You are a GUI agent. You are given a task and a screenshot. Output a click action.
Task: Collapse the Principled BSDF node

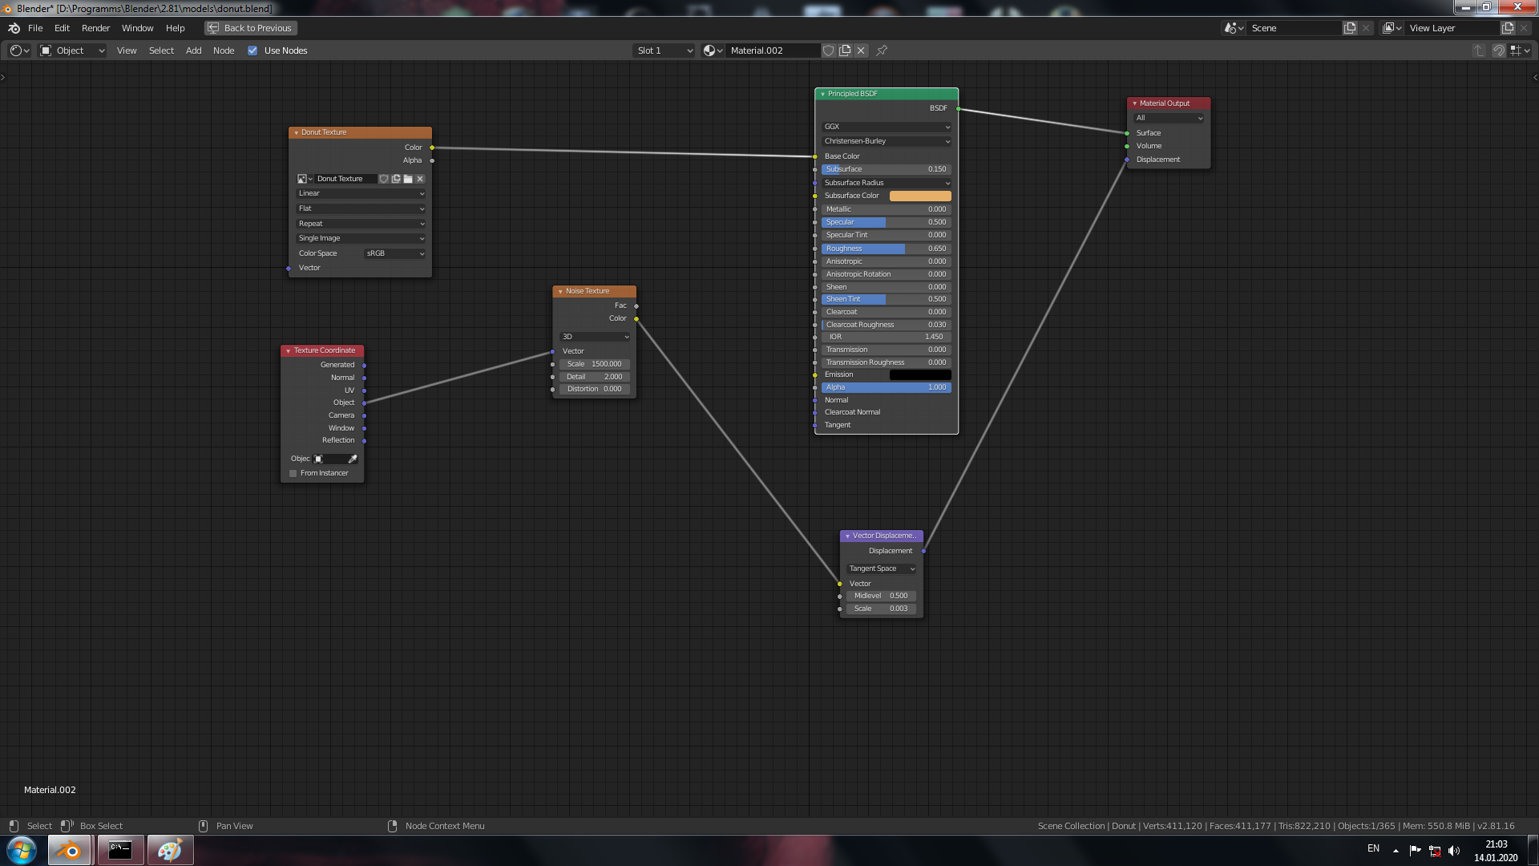(822, 94)
